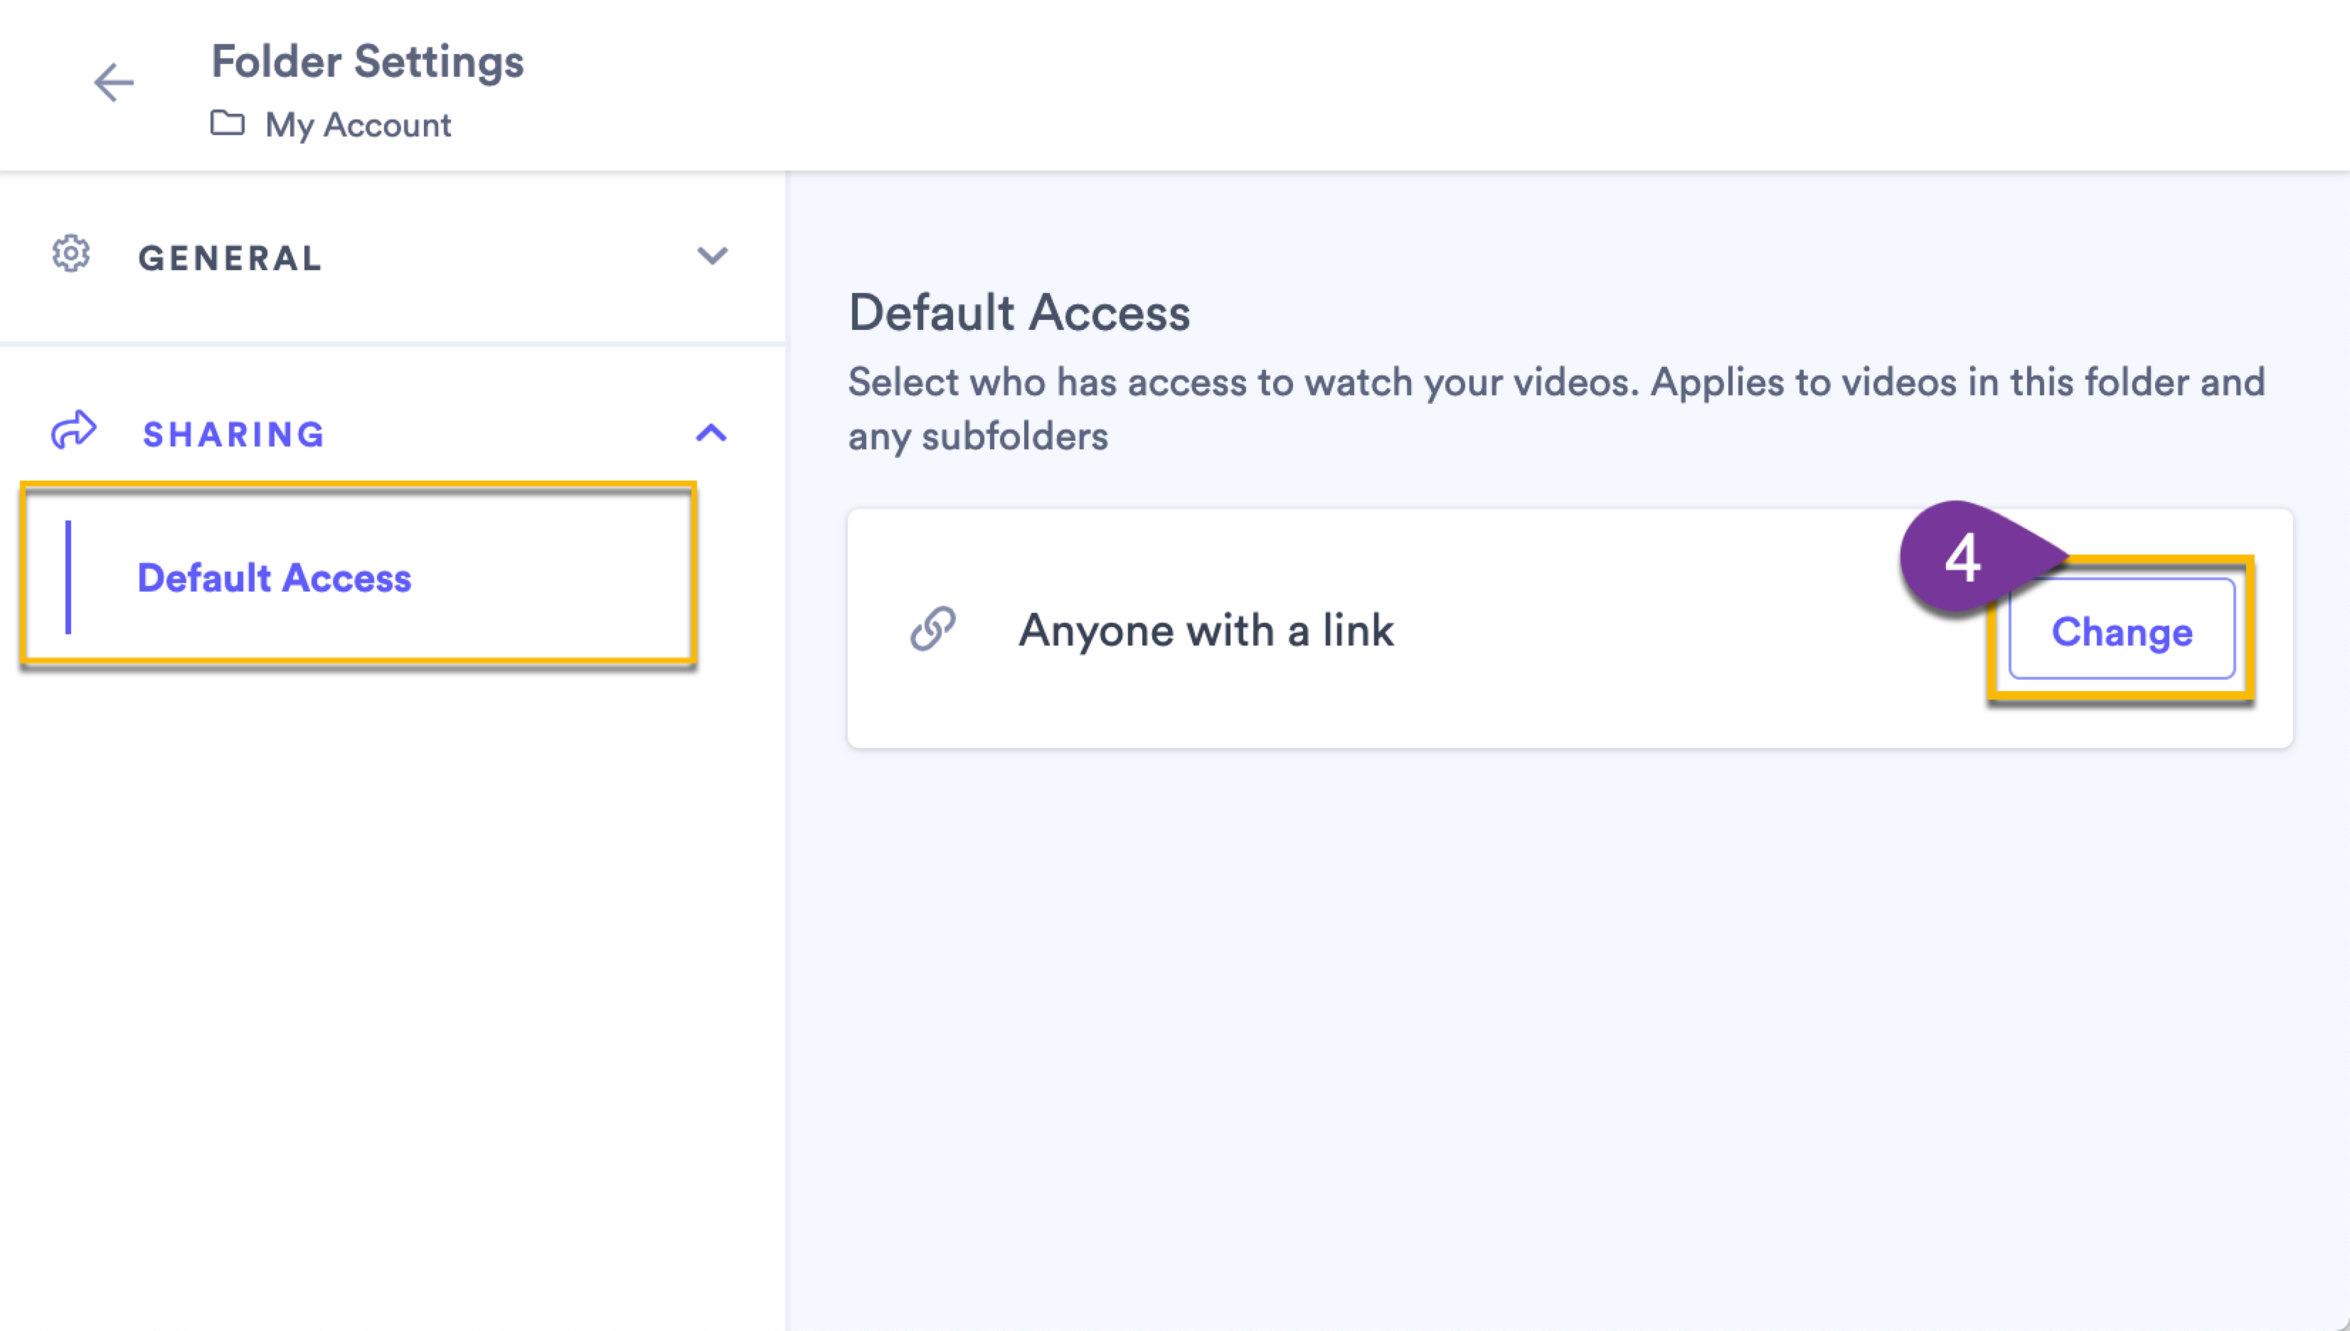This screenshot has height=1331, width=2350.
Task: Click the Default Access heading
Action: pos(1019,313)
